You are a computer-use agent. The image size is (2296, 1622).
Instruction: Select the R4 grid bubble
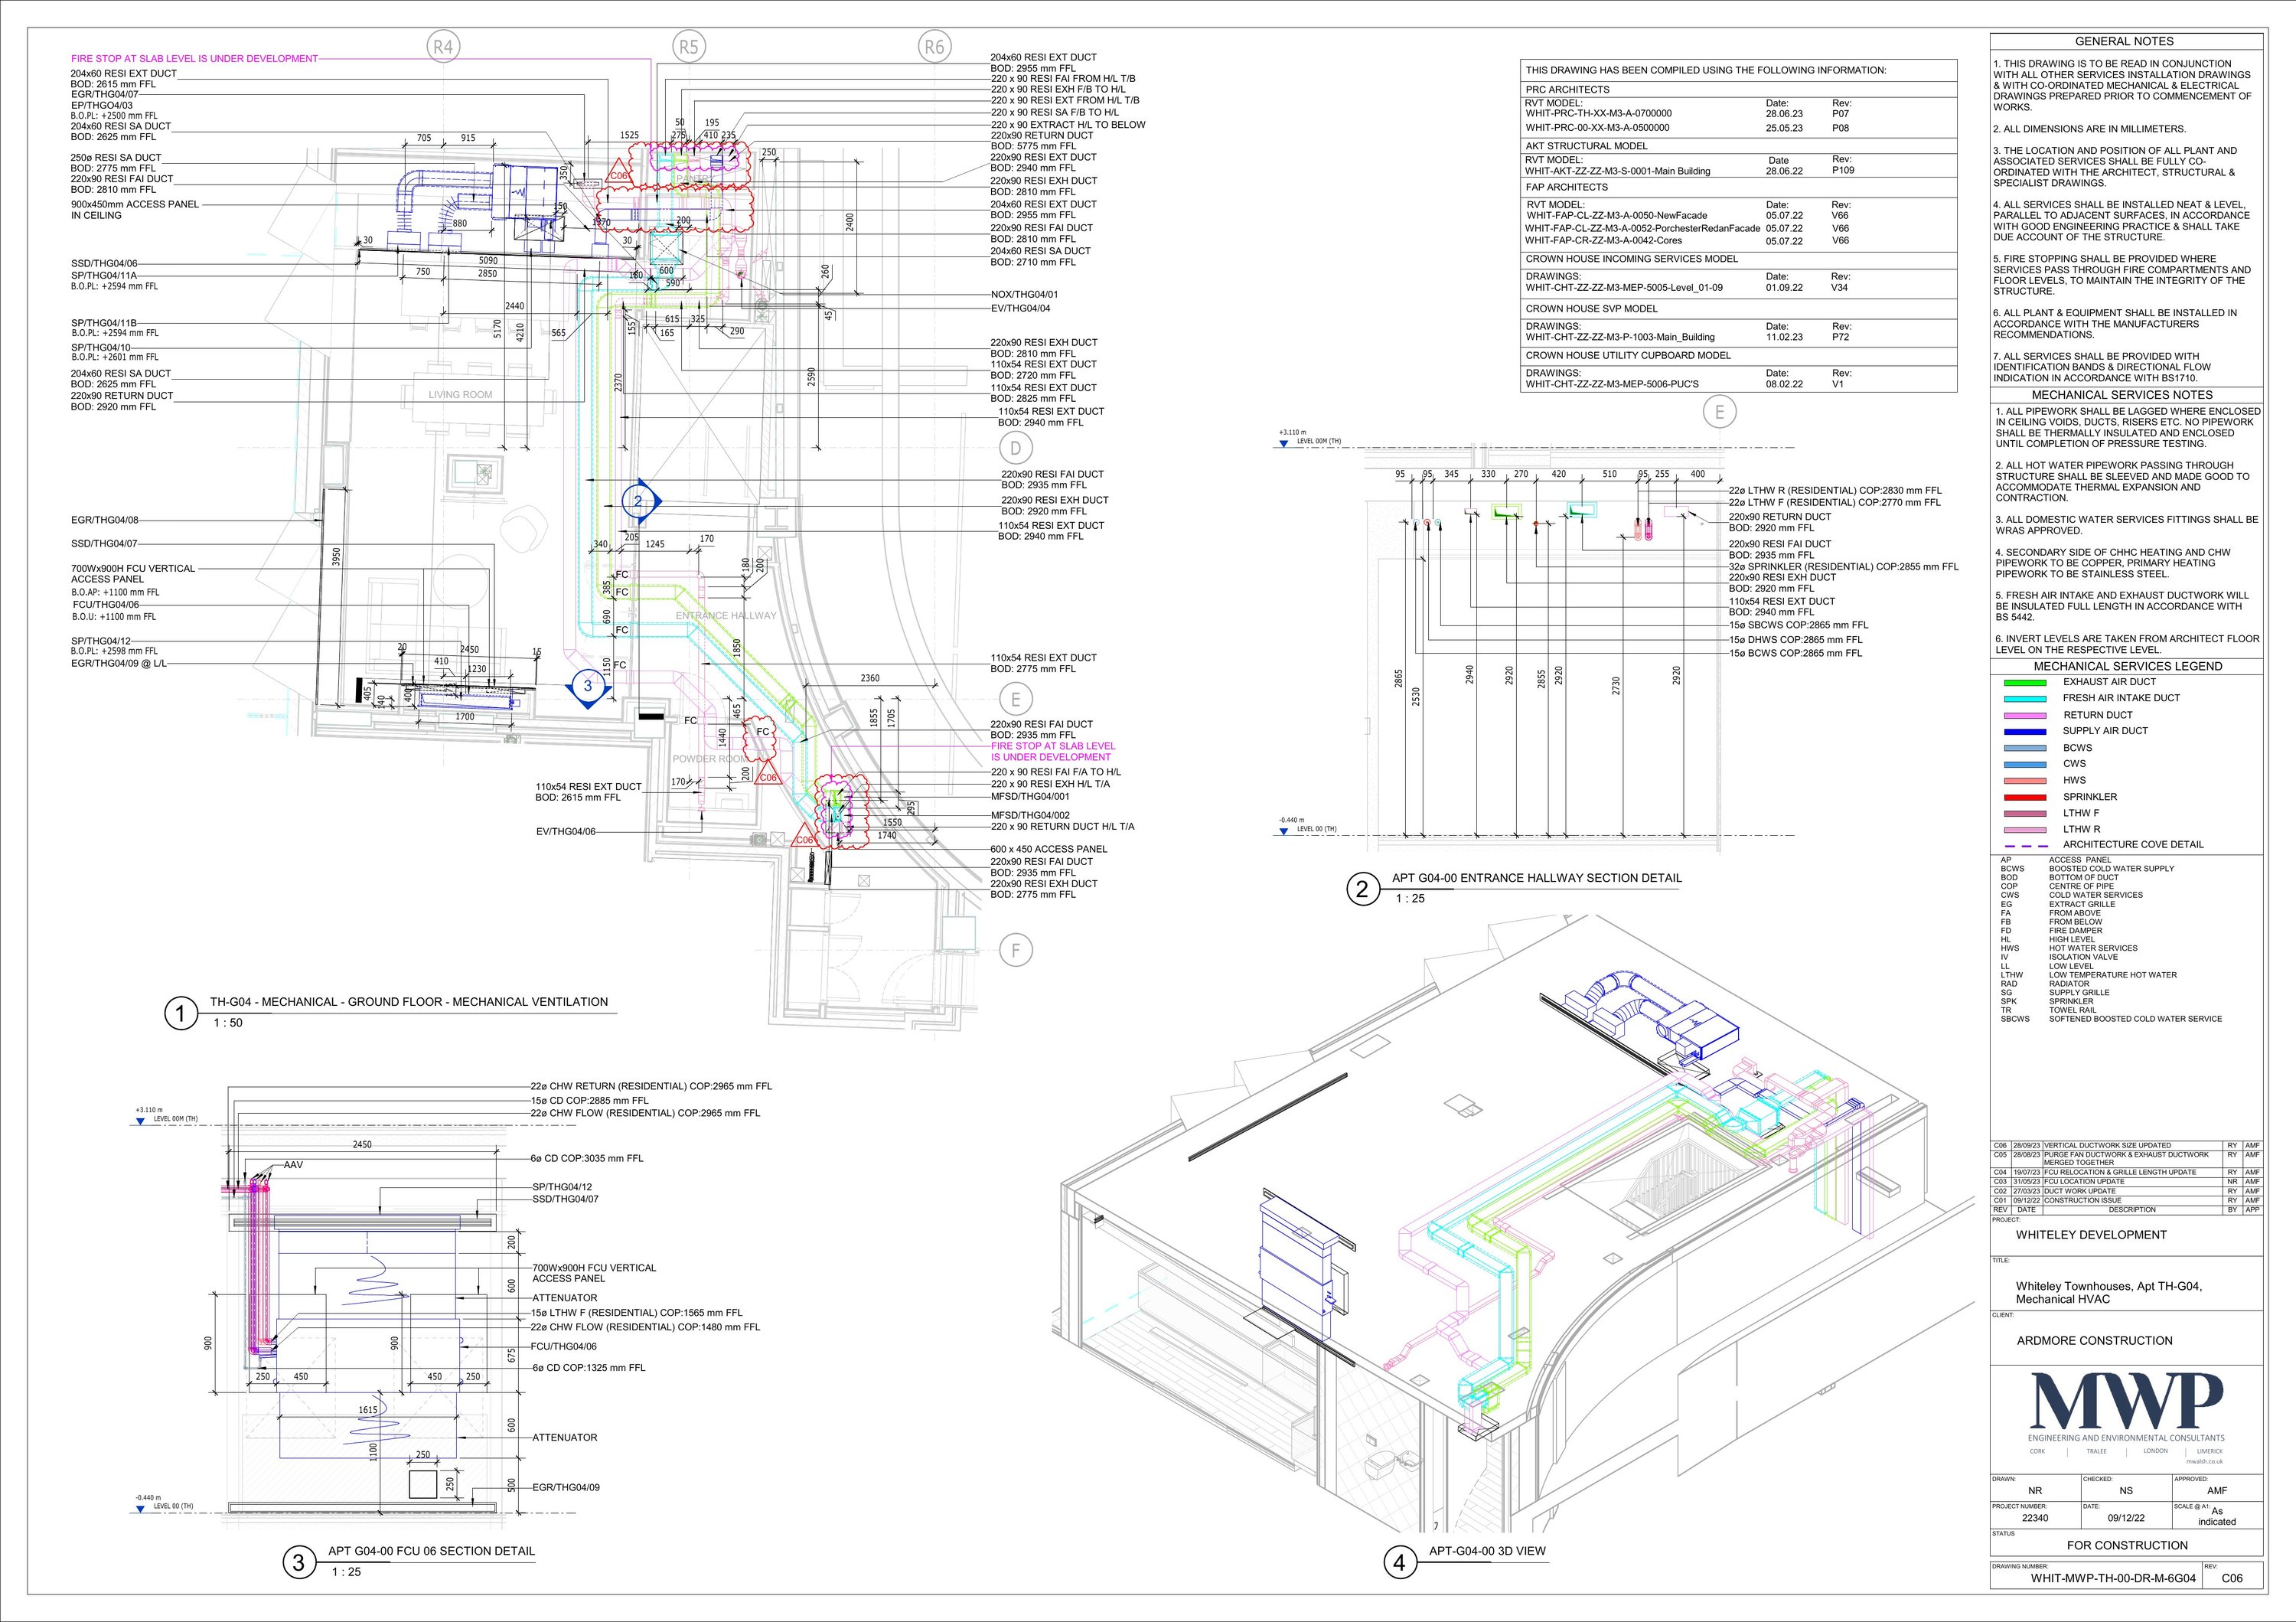coord(444,46)
